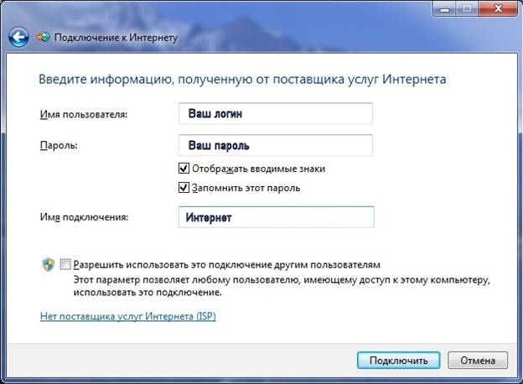Enable 'Разрешить использовать это подключение другим пользователям'

point(66,263)
